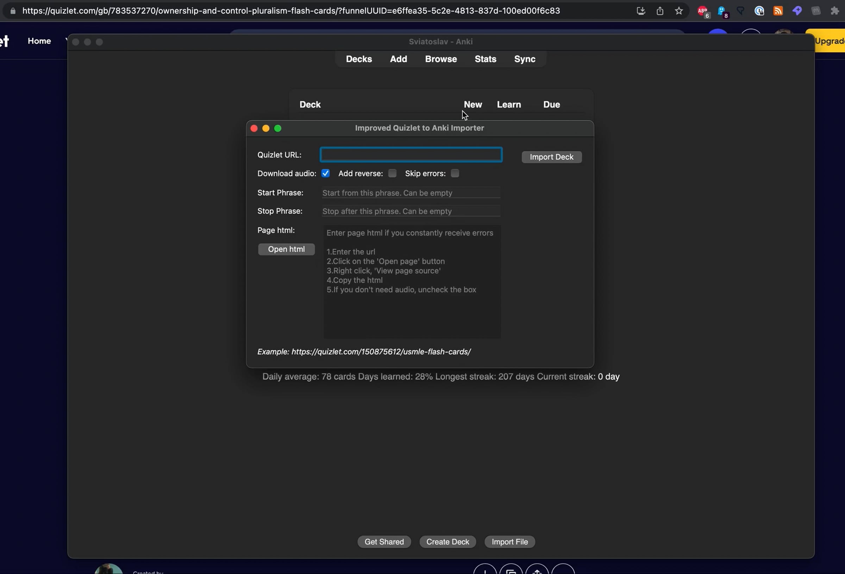Zoom the Importer dialog with green button
Image resolution: width=845 pixels, height=574 pixels.
click(278, 129)
